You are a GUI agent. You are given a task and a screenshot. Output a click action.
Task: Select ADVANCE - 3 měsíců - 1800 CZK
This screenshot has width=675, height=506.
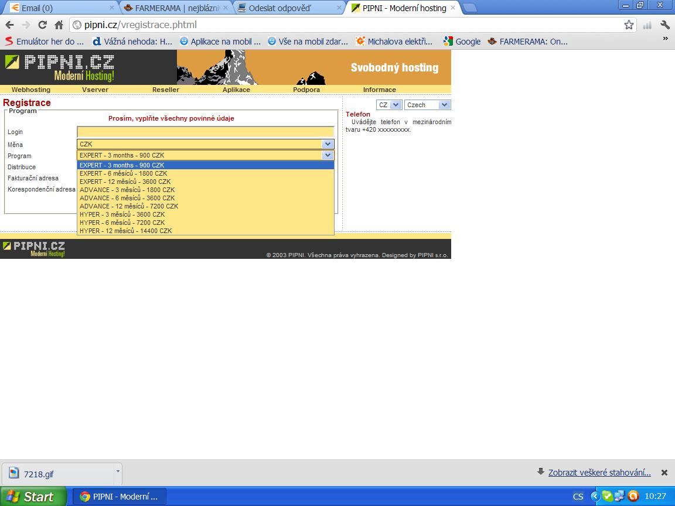(206, 190)
